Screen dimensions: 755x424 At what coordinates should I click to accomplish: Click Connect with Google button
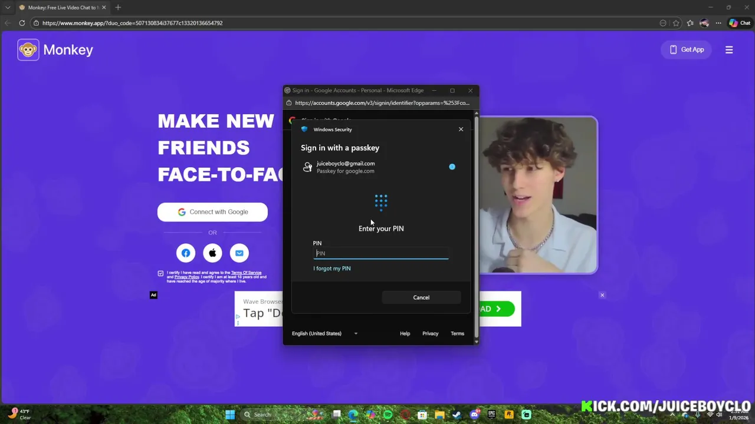tap(212, 212)
